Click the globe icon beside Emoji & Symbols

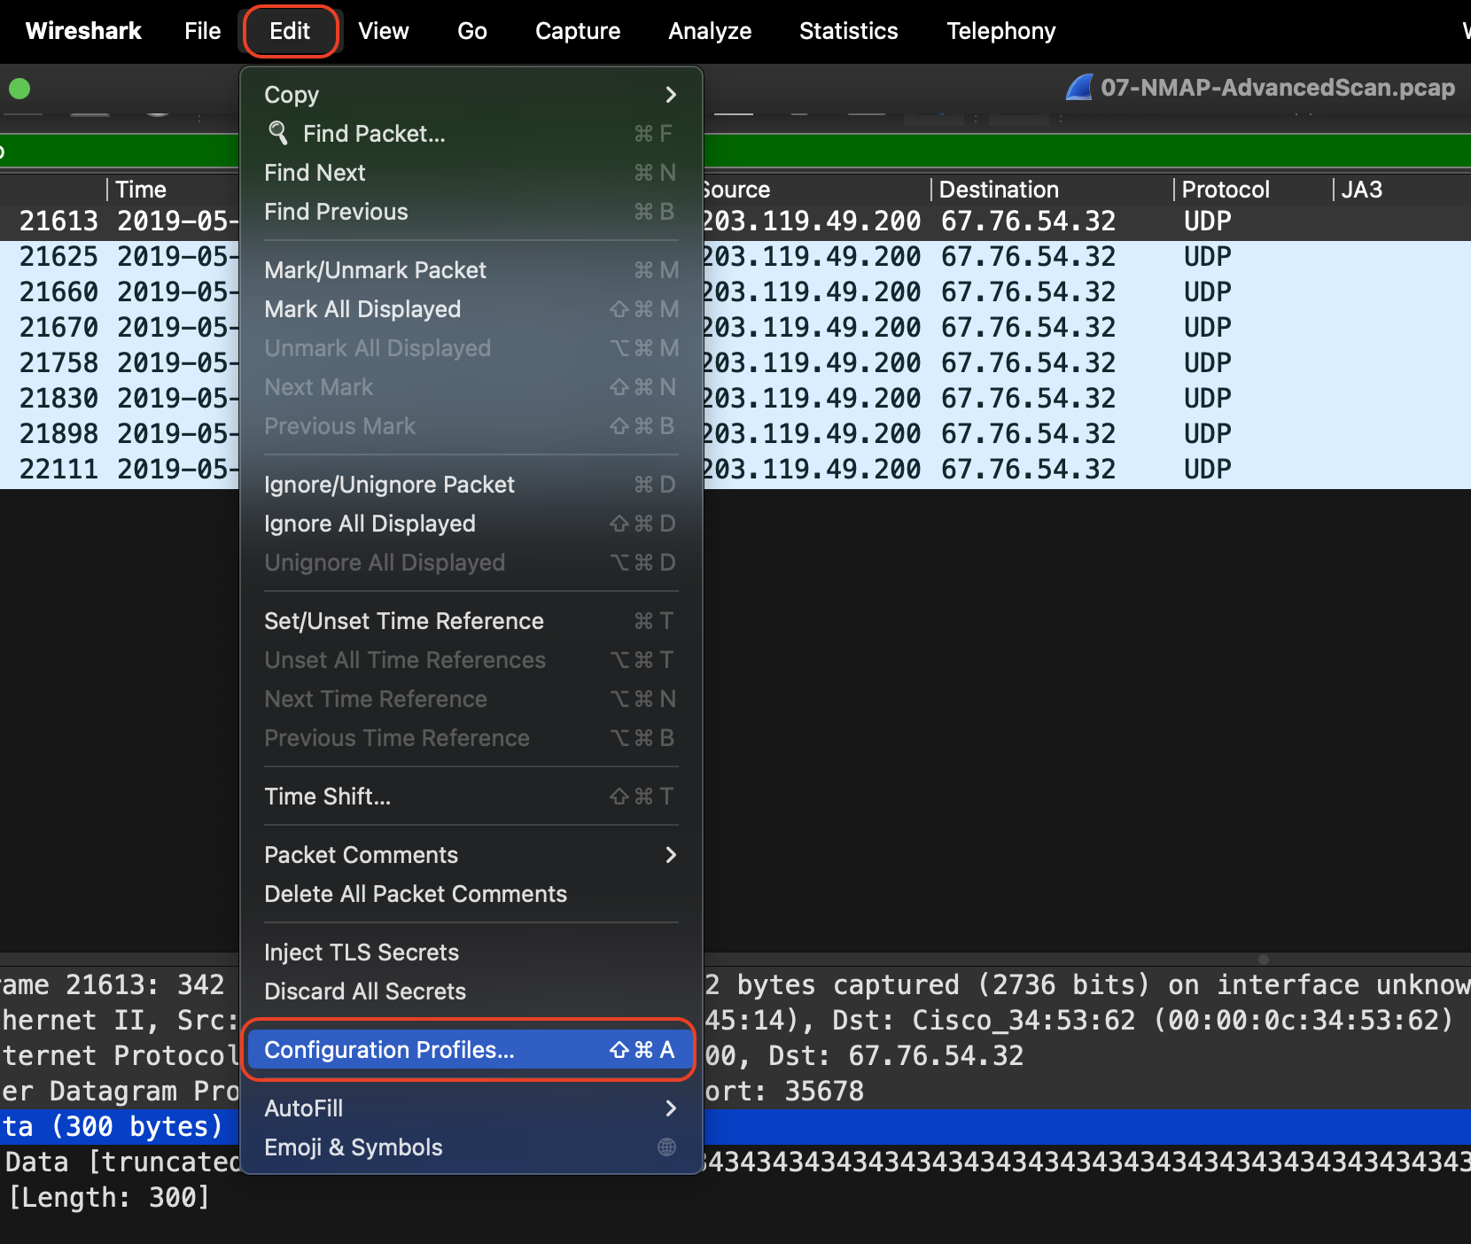[667, 1147]
